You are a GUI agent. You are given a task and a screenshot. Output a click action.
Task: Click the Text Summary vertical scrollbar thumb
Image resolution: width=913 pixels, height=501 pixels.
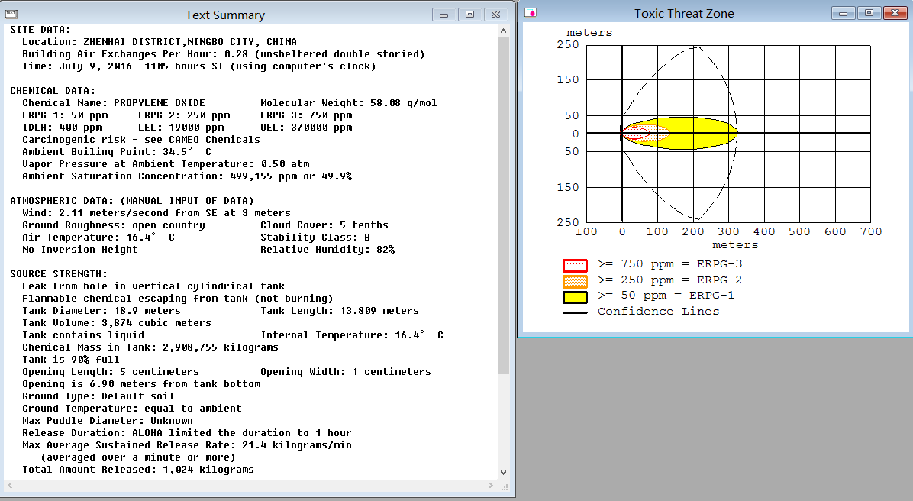pyautogui.click(x=504, y=205)
